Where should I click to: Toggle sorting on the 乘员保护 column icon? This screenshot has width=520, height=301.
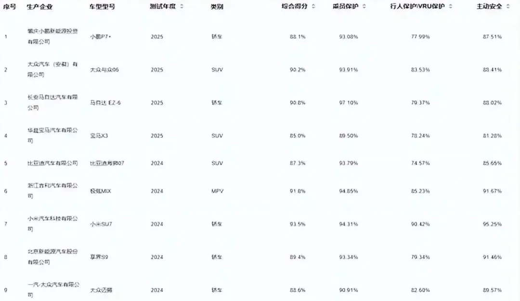pyautogui.click(x=364, y=6)
